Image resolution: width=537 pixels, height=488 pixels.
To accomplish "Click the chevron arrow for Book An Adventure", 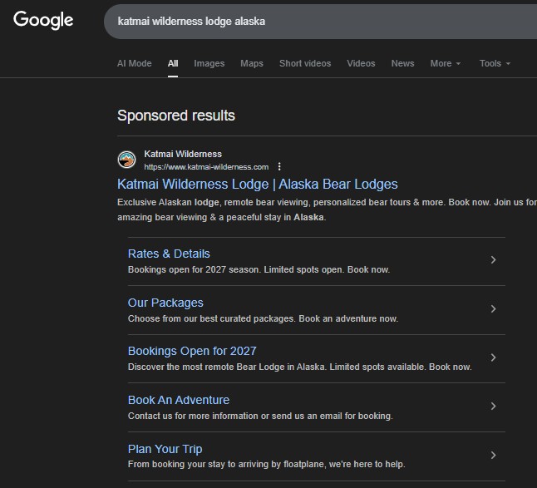I will 493,407.
